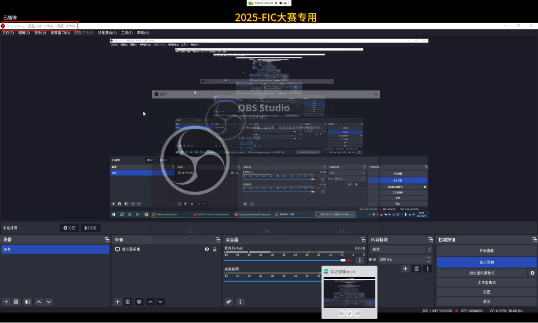Move scene down using the down arrow

point(49,302)
